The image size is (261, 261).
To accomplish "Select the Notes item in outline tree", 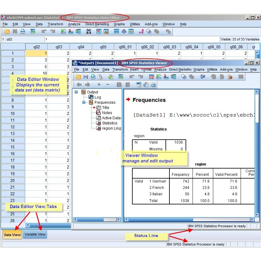I will (107, 113).
